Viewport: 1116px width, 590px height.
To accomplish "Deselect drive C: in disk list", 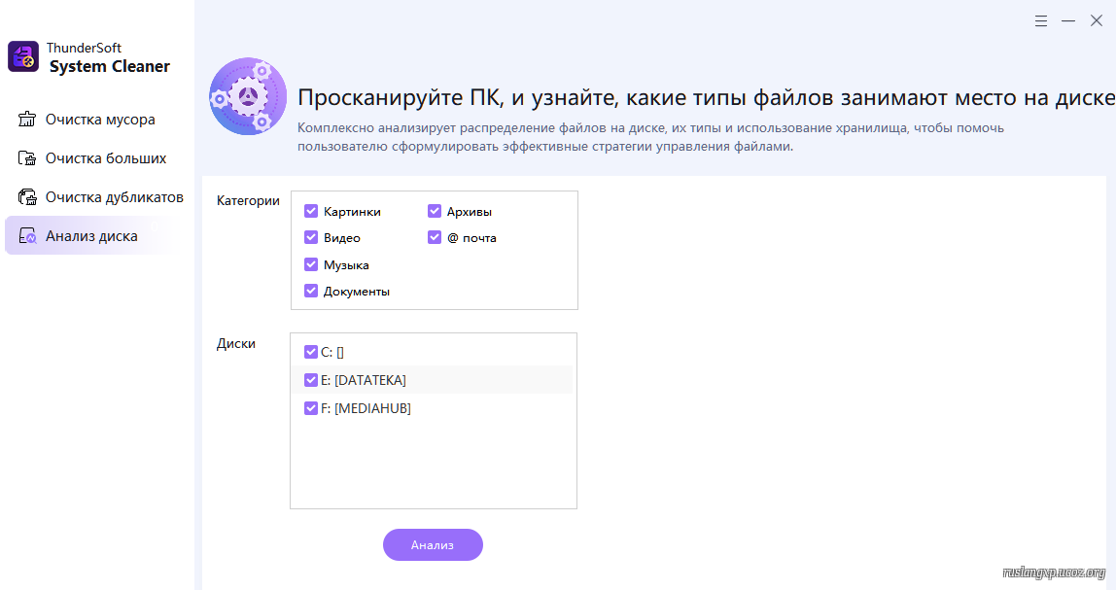I will coord(311,352).
